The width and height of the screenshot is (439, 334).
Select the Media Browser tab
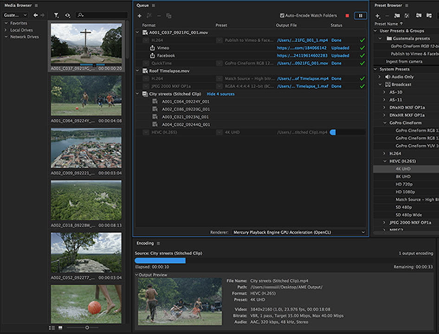pyautogui.click(x=18, y=5)
